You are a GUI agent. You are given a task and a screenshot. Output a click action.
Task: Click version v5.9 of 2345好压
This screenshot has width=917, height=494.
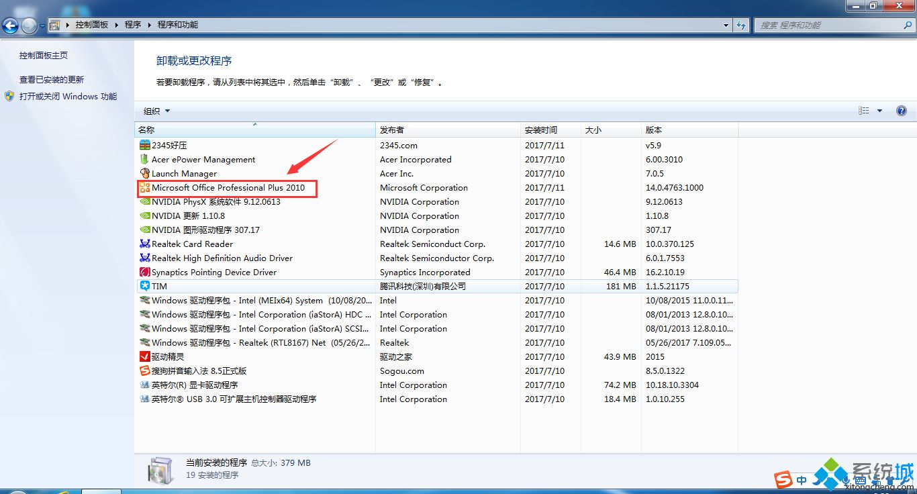coord(654,145)
